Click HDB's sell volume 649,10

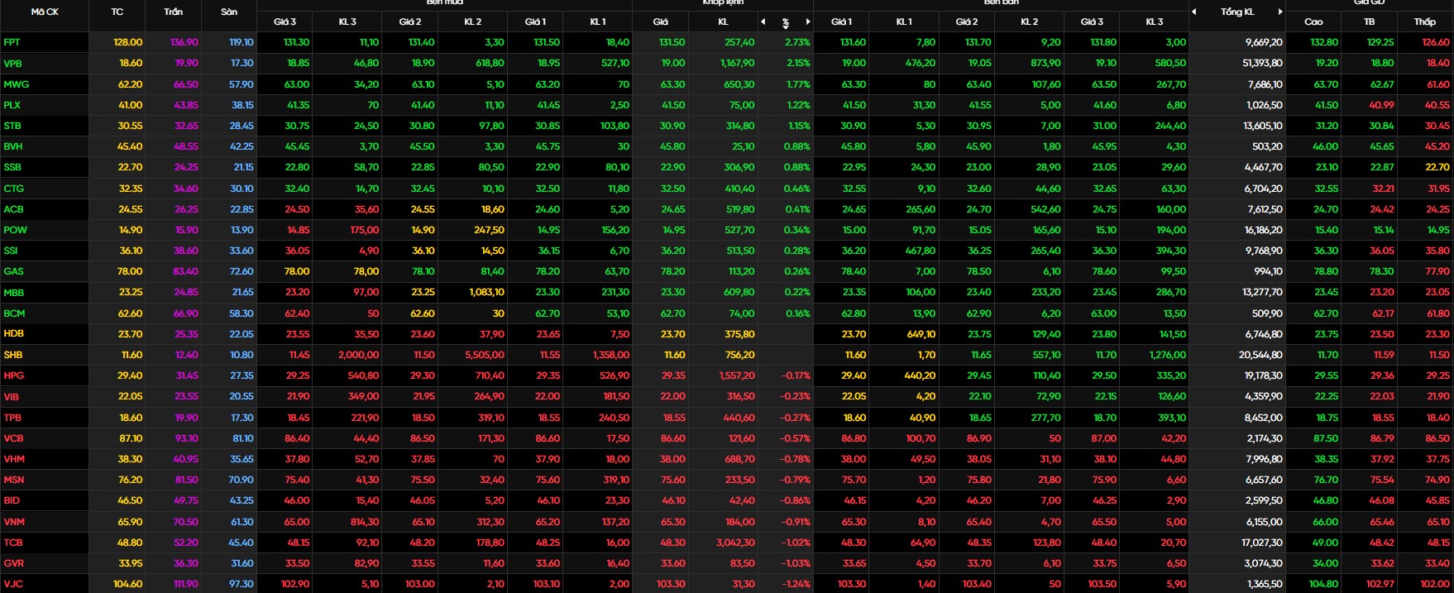921,333
